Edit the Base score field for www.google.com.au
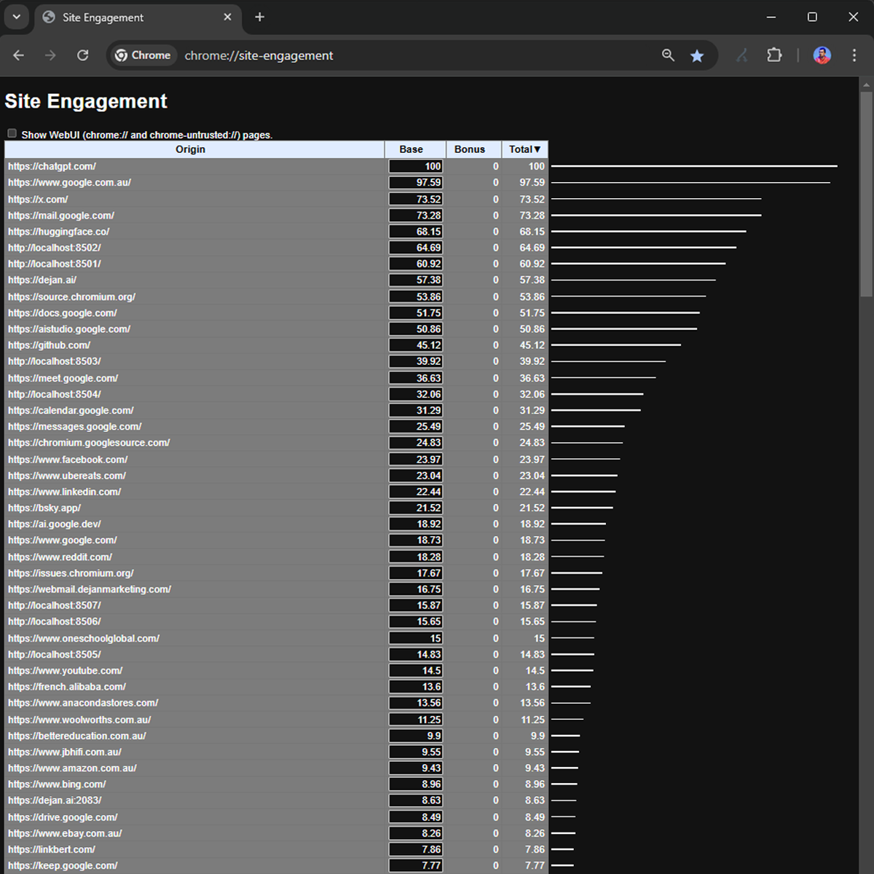874x874 pixels. [415, 182]
